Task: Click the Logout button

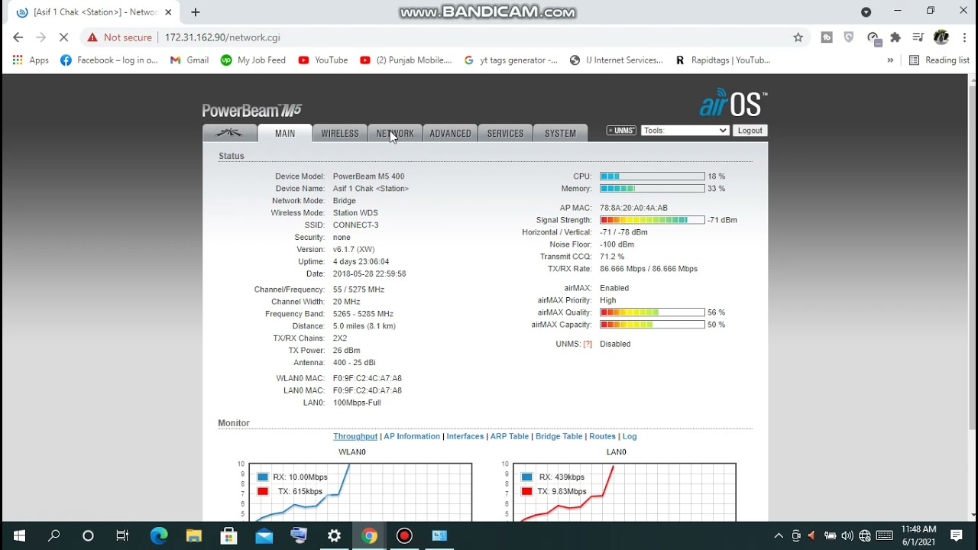Action: [750, 131]
